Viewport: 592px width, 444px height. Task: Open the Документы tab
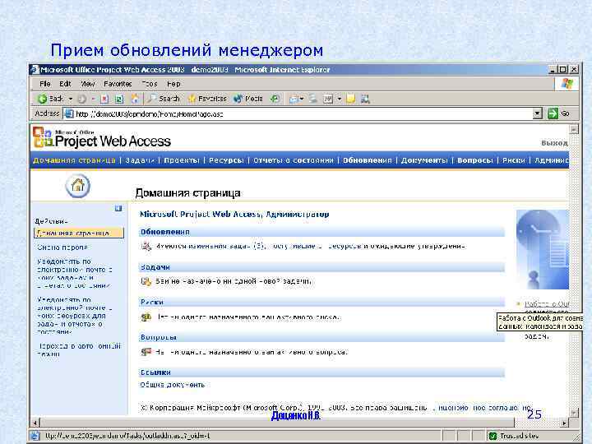pyautogui.click(x=424, y=160)
